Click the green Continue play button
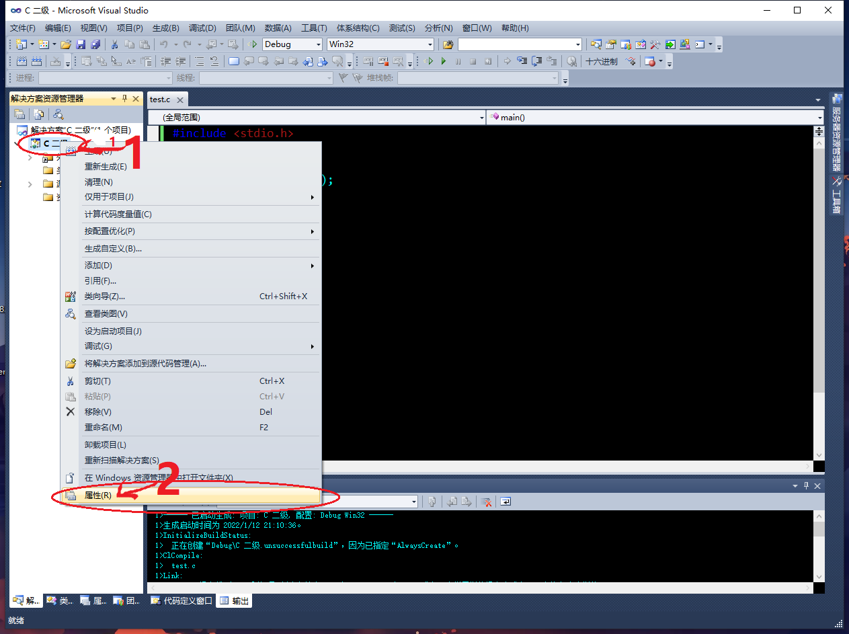Image resolution: width=849 pixels, height=634 pixels. click(444, 61)
